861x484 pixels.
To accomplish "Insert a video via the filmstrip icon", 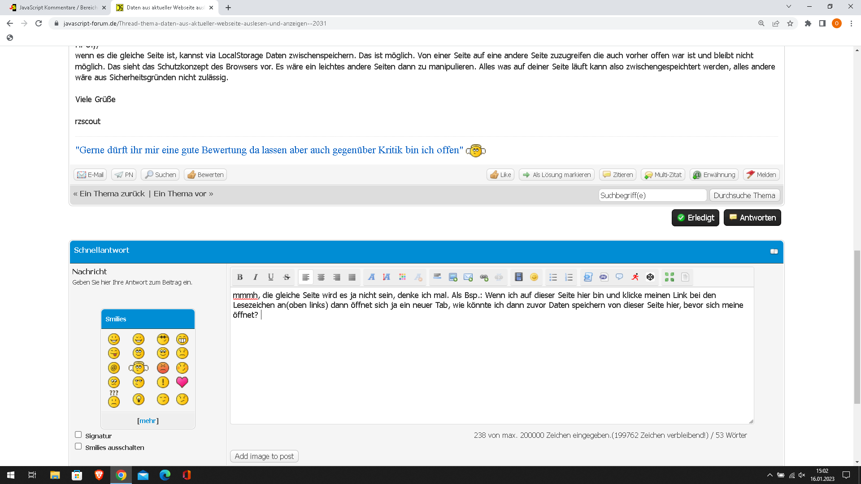I will pos(519,277).
